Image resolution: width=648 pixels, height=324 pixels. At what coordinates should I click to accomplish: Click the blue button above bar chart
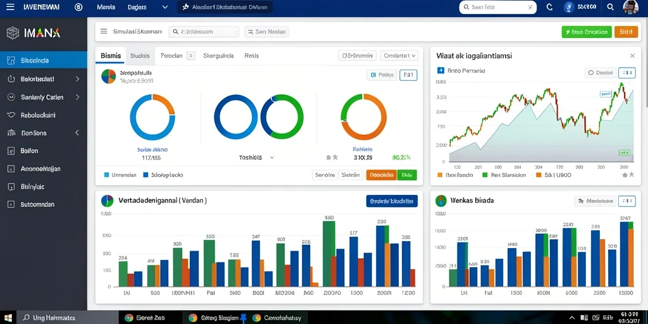[392, 201]
